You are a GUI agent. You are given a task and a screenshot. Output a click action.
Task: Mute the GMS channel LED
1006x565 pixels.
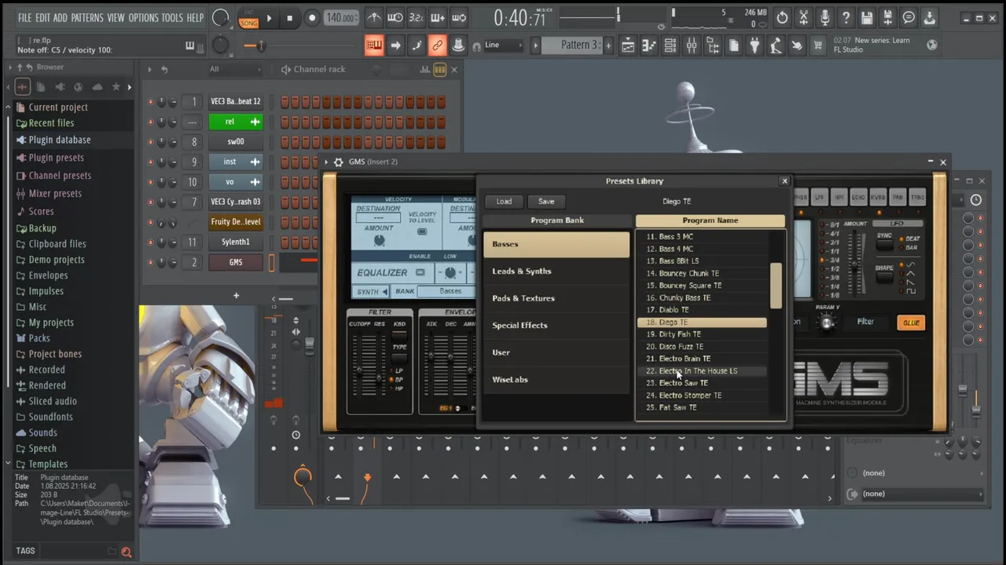tap(150, 262)
